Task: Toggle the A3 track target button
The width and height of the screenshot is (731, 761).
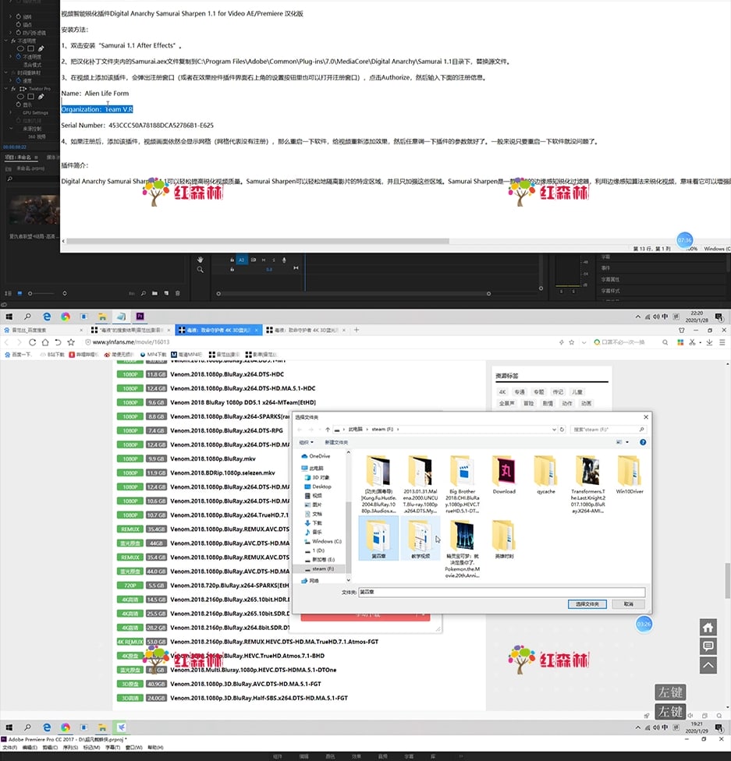Action: pos(241,260)
